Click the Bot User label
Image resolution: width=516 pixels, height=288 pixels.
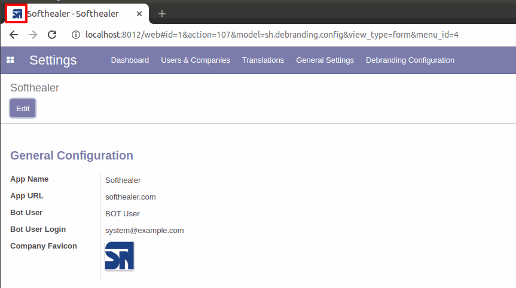point(26,213)
